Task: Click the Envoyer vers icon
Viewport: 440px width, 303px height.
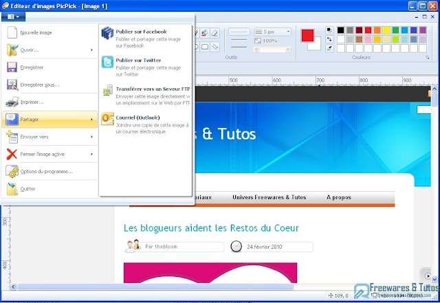Action: (12, 137)
